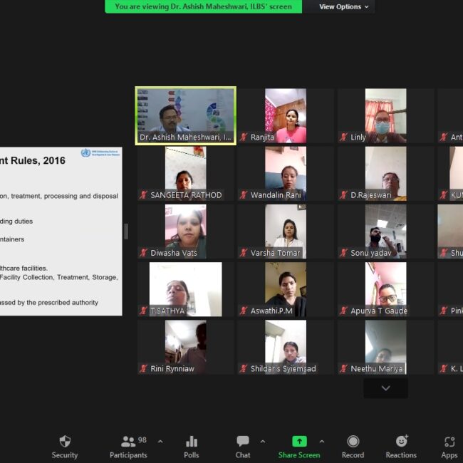The height and width of the screenshot is (463, 463).
Task: Click the muted mic icon on Sonu yadav
Action: point(344,253)
